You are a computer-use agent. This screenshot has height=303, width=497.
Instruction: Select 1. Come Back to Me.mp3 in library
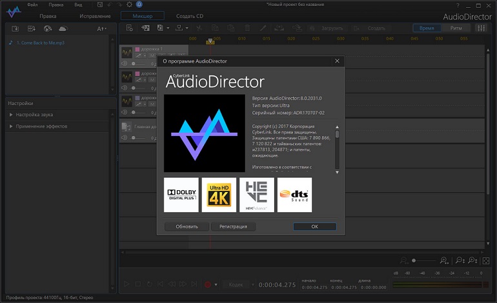click(x=41, y=43)
